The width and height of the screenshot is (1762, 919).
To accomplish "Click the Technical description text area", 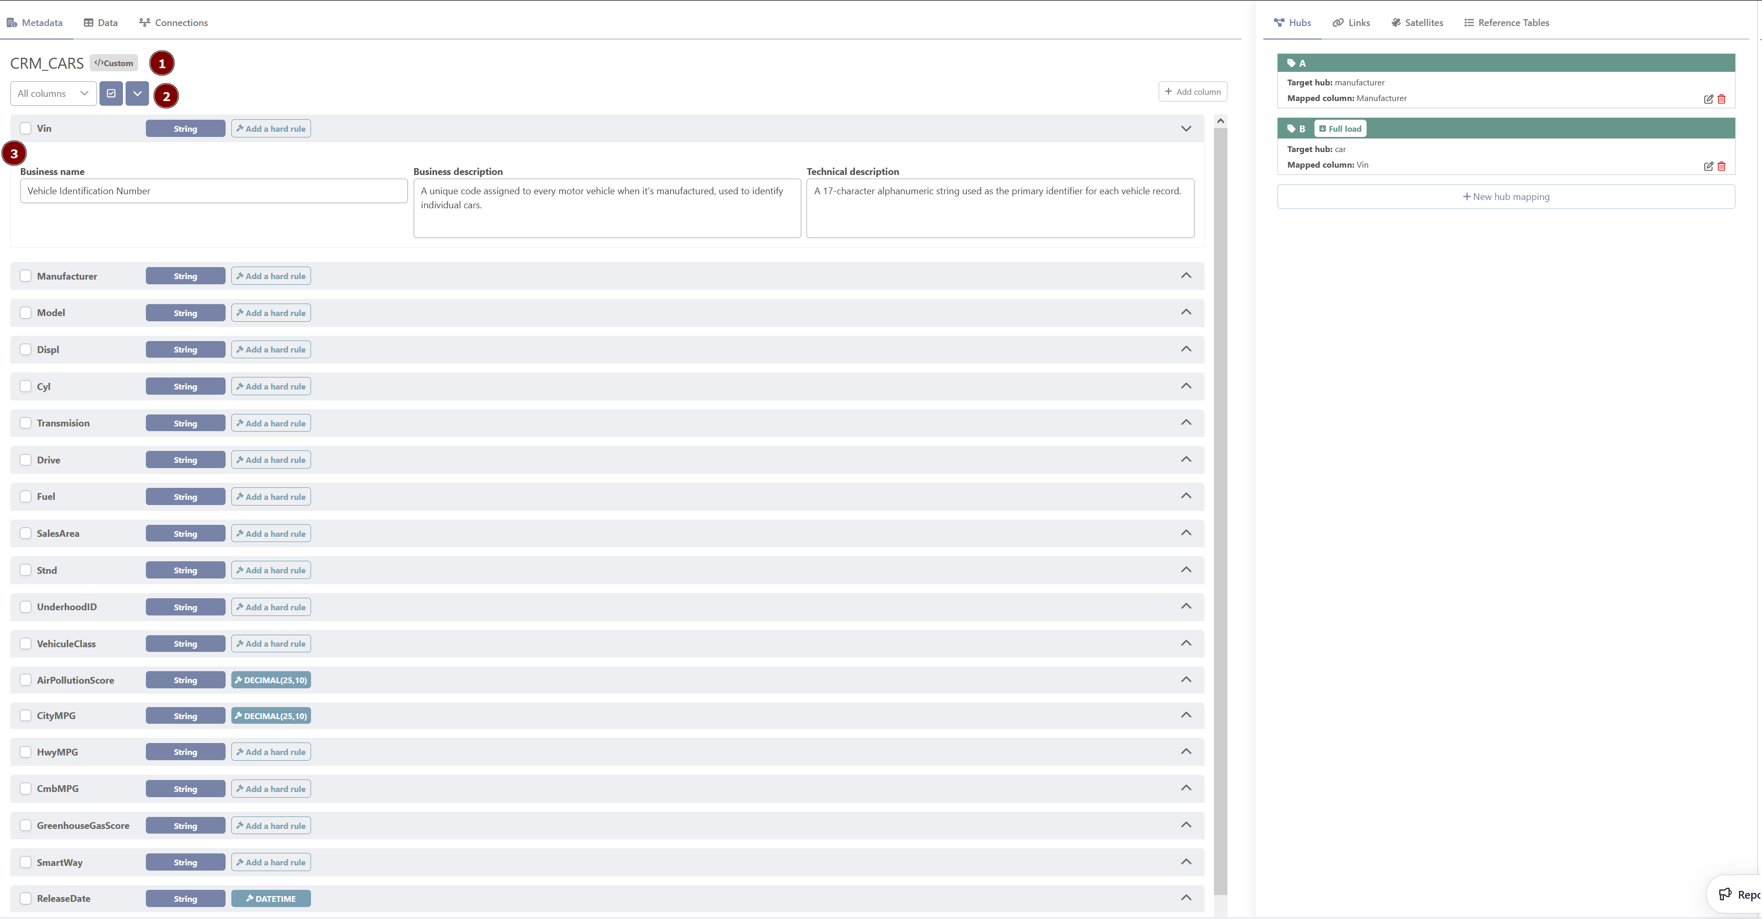I will pyautogui.click(x=1001, y=209).
